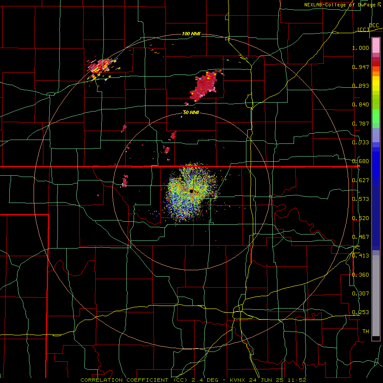Image resolution: width=383 pixels, height=383 pixels.
Task: Click the 0.253 scale value
Action: [360, 312]
